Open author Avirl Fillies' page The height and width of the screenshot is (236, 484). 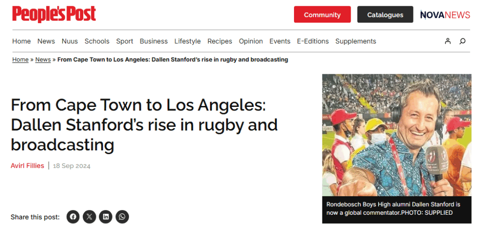pos(27,166)
